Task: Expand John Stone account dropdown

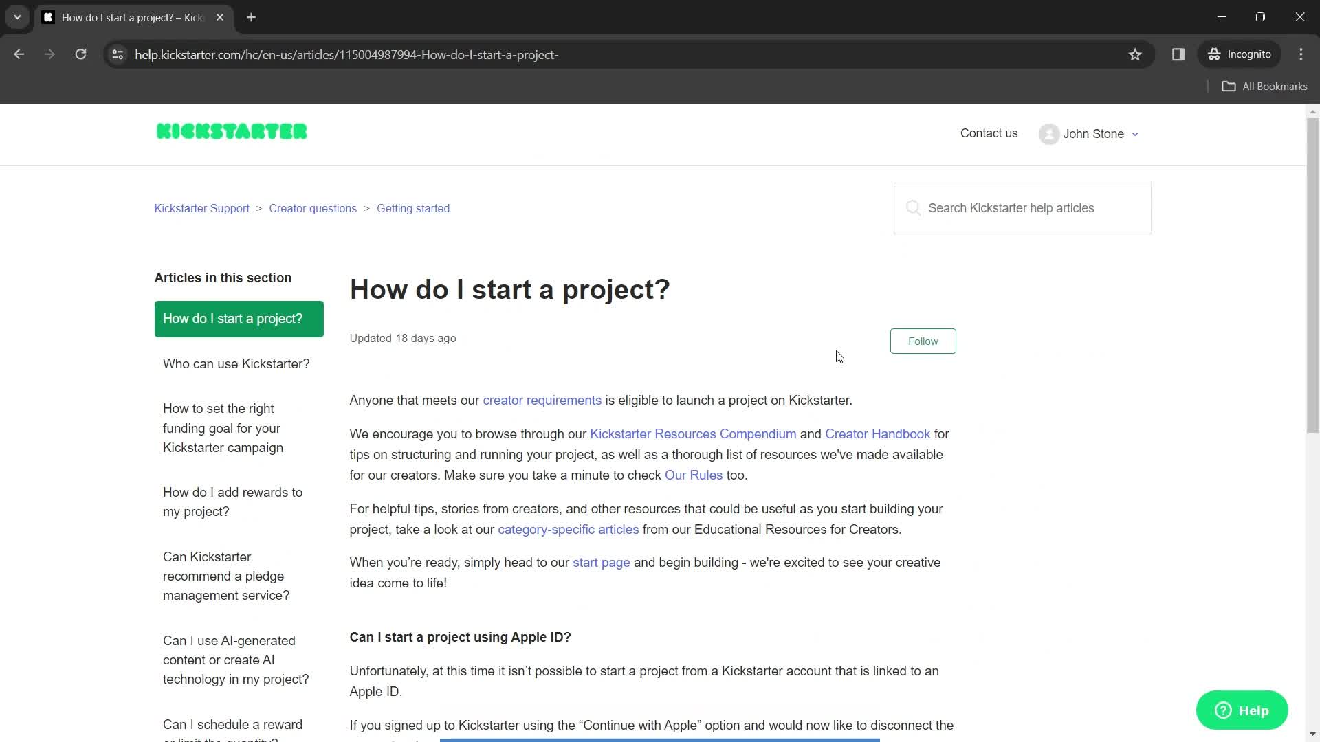Action: [1135, 134]
